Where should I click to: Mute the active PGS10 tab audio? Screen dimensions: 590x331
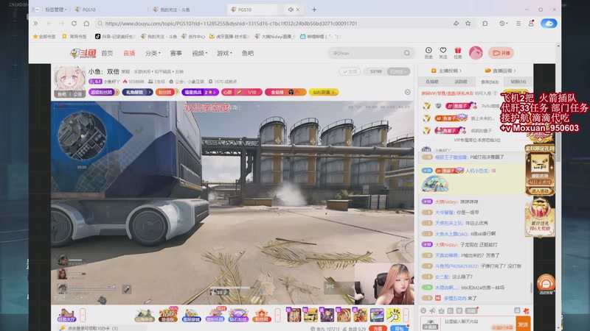(x=291, y=10)
